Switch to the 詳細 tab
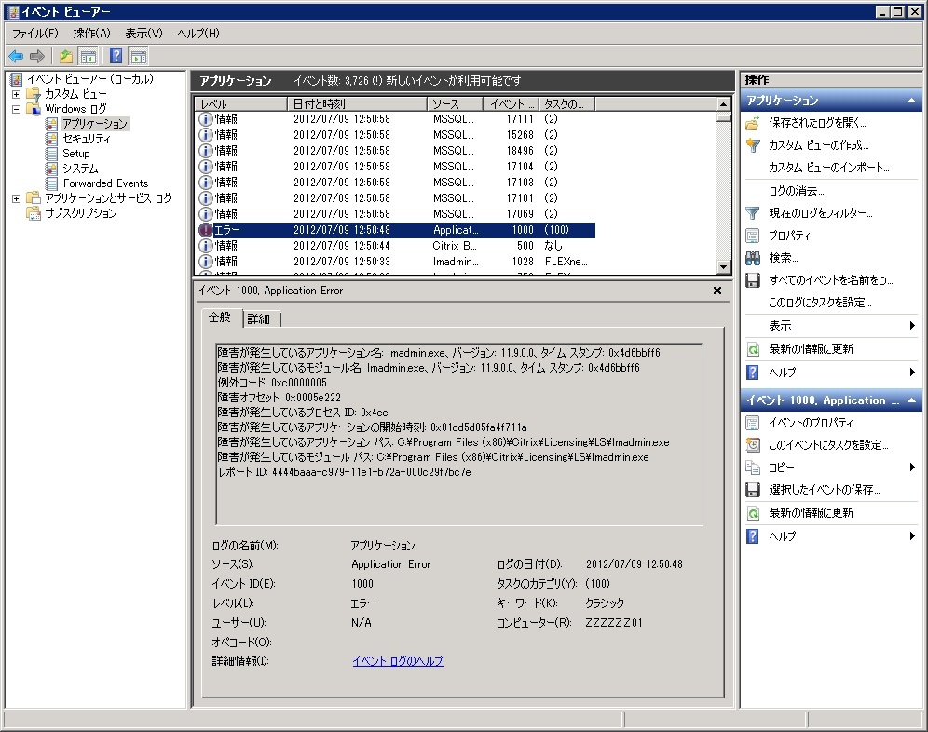This screenshot has height=732, width=928. [x=259, y=319]
